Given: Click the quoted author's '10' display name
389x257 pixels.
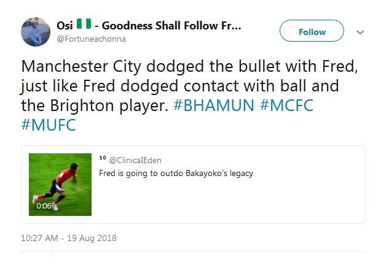Looking at the screenshot, I should point(102,159).
